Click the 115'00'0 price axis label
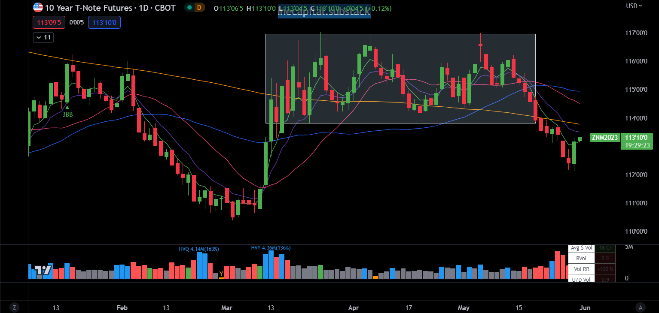Screen dimensions: 659x313 point(636,90)
